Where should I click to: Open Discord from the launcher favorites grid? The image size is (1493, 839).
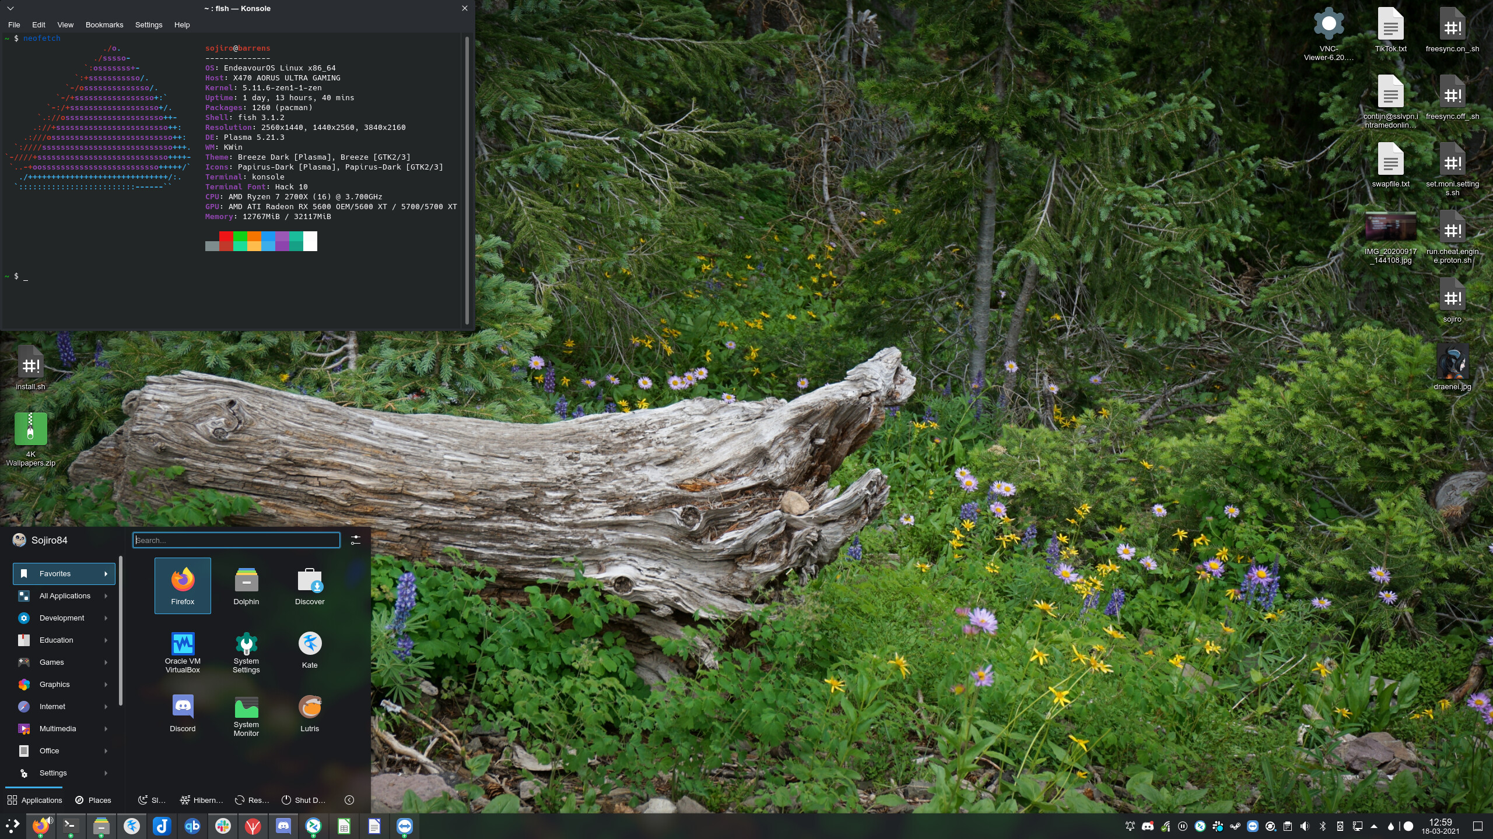183,713
